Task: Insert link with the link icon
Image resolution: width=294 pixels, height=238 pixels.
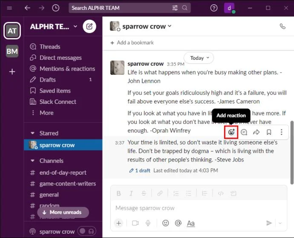Action: point(160,193)
